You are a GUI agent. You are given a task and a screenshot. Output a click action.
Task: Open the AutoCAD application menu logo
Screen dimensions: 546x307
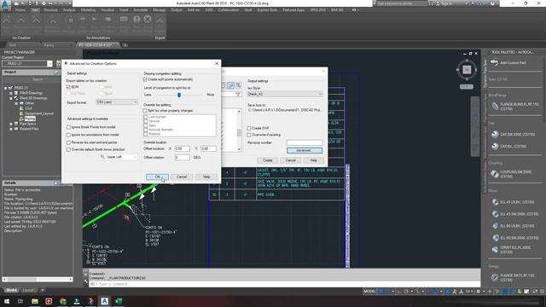(x=5, y=4)
